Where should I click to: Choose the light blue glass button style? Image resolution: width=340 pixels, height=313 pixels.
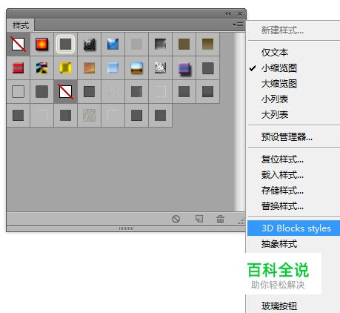pos(113,67)
